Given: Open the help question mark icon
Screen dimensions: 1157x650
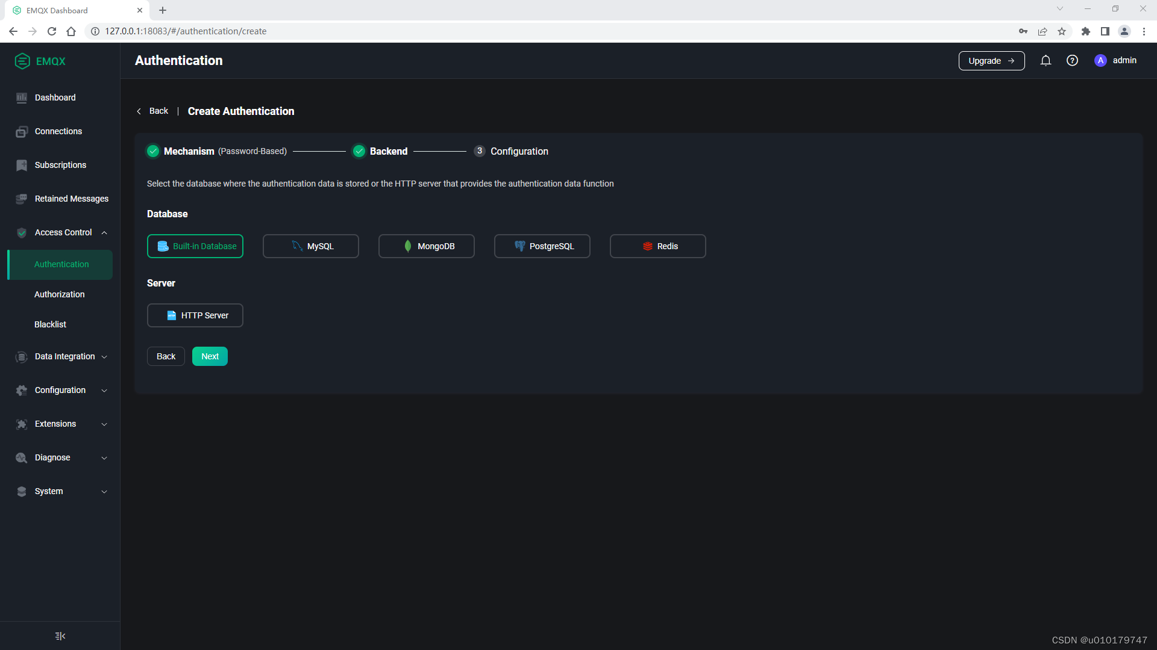Looking at the screenshot, I should pyautogui.click(x=1072, y=60).
